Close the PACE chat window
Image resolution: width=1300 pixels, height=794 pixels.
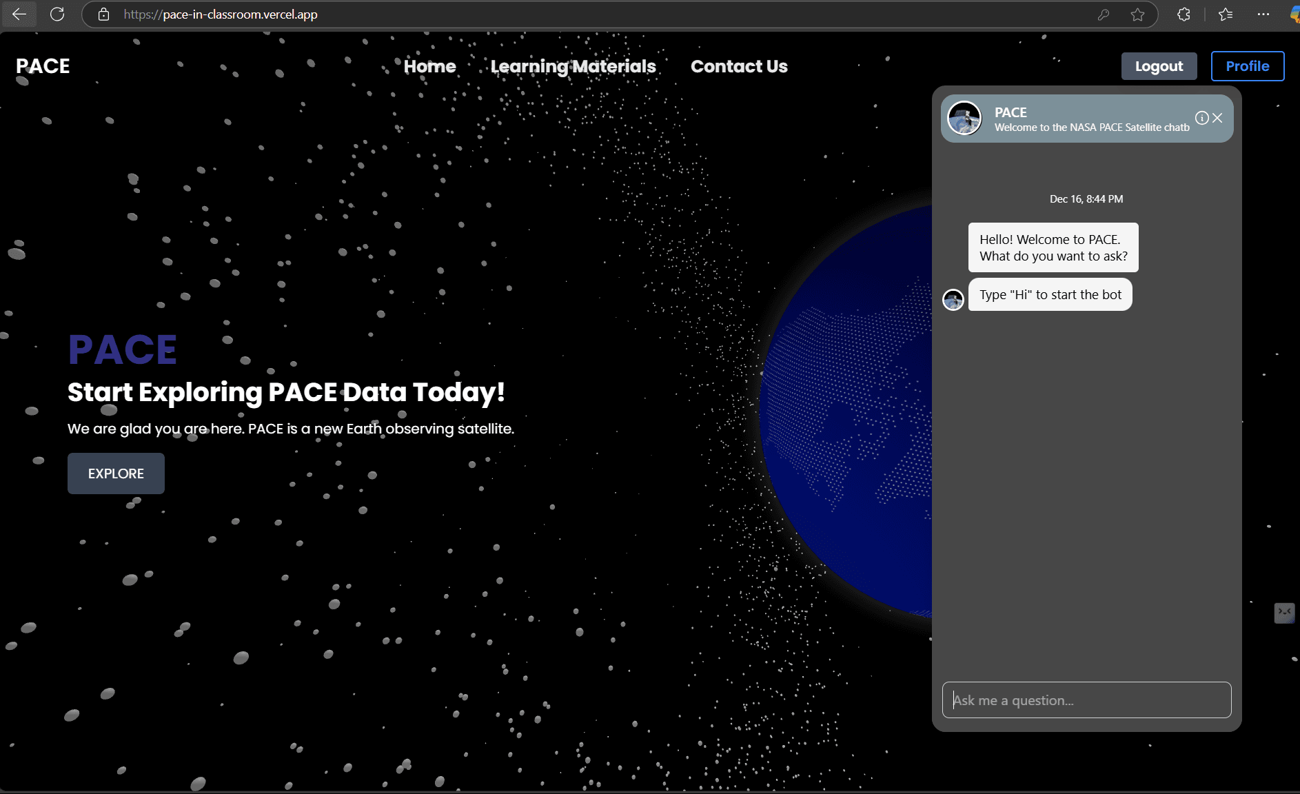click(1217, 118)
